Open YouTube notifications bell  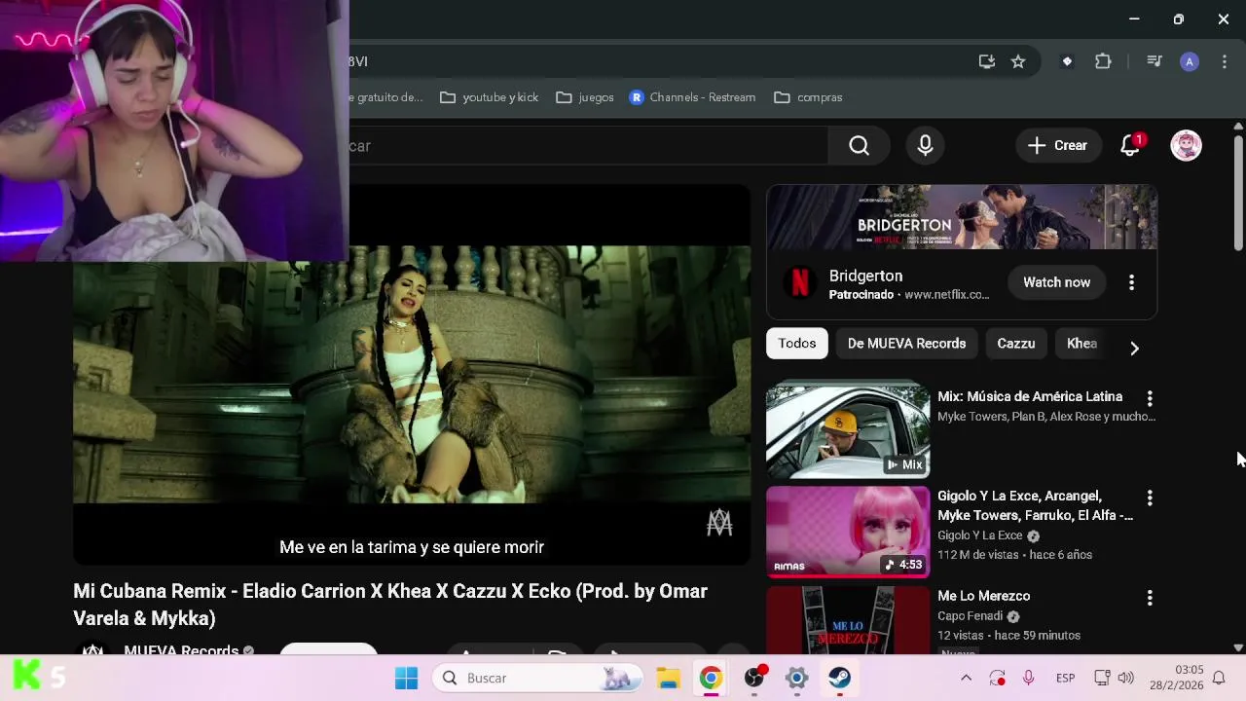1130,146
